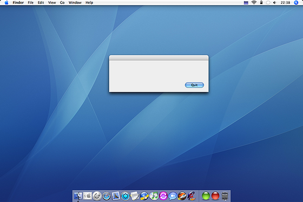Launch iChat from the dock
The height and width of the screenshot is (202, 303).
173,196
